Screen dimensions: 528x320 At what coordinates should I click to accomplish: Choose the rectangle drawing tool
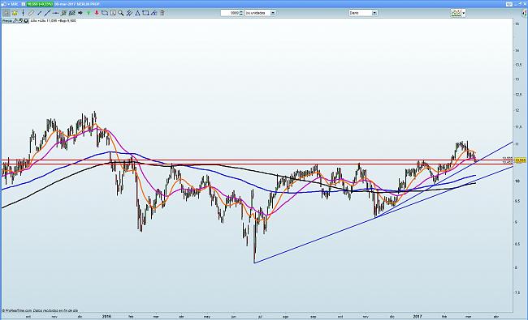[145, 13]
